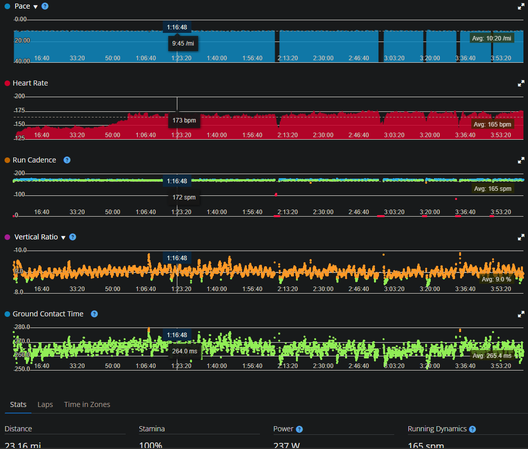Click the 1:16:48 timestamp on Ground Contact chart
The image size is (528, 449).
pyautogui.click(x=177, y=335)
